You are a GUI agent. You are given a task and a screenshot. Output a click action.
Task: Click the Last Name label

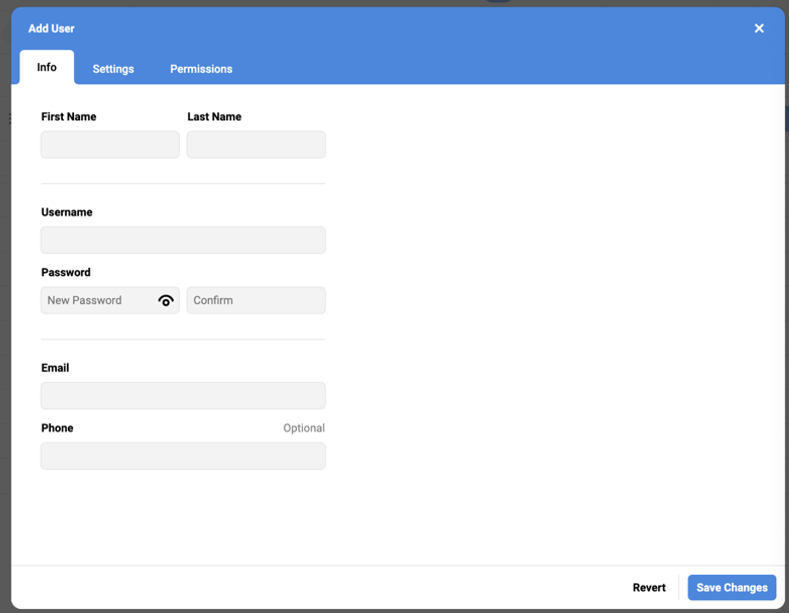pos(214,117)
